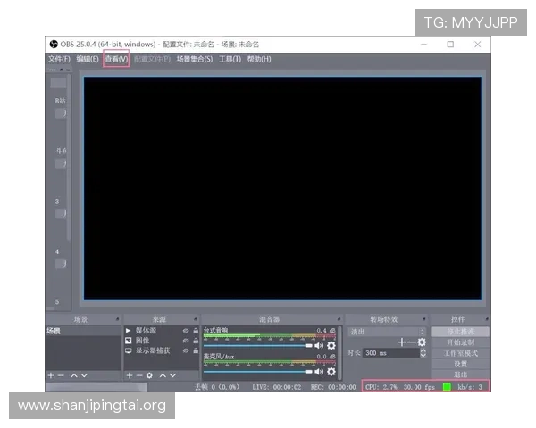Click the CPU: 2.7%, 30.00 fps status
536x428 pixels.
(400, 387)
